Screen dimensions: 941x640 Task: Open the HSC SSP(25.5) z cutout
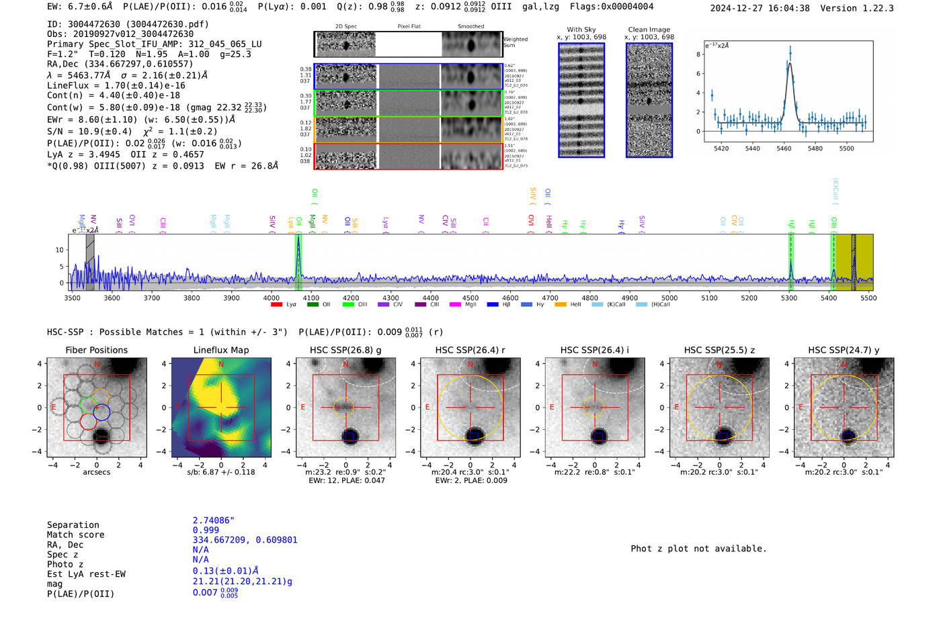[x=719, y=407]
